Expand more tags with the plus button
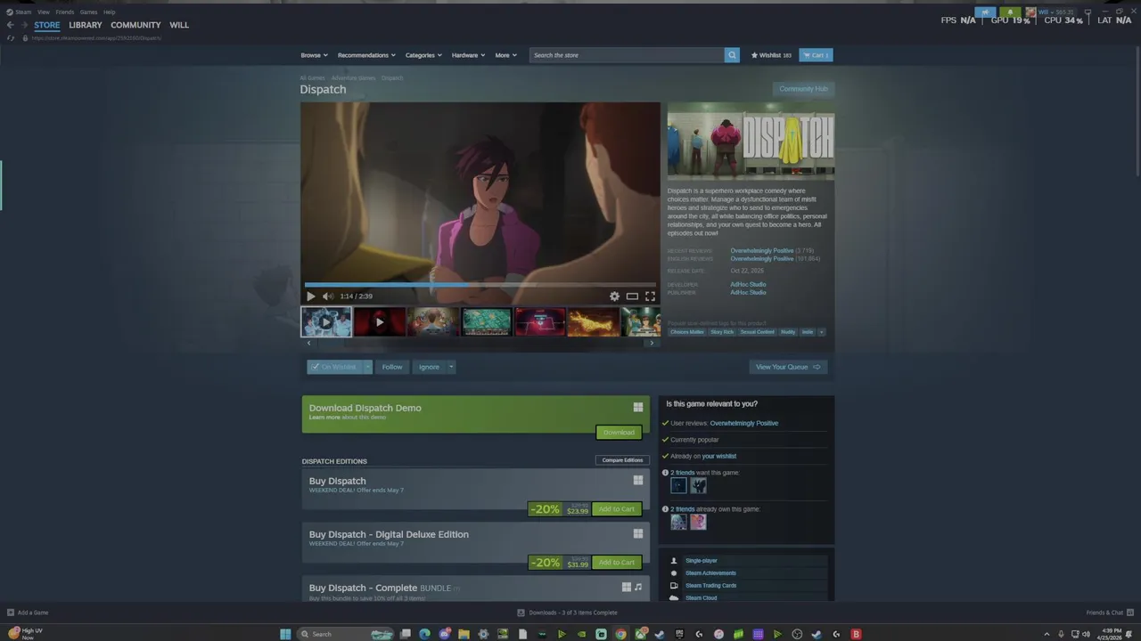The width and height of the screenshot is (1141, 641). point(821,332)
